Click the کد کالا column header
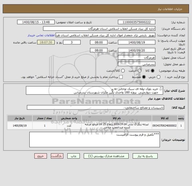The width and height of the screenshot is (192, 186). [x=165, y=118]
